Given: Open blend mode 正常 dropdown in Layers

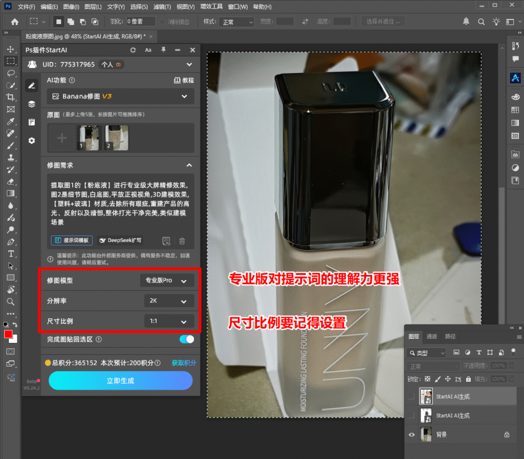Looking at the screenshot, I should click(x=433, y=366).
